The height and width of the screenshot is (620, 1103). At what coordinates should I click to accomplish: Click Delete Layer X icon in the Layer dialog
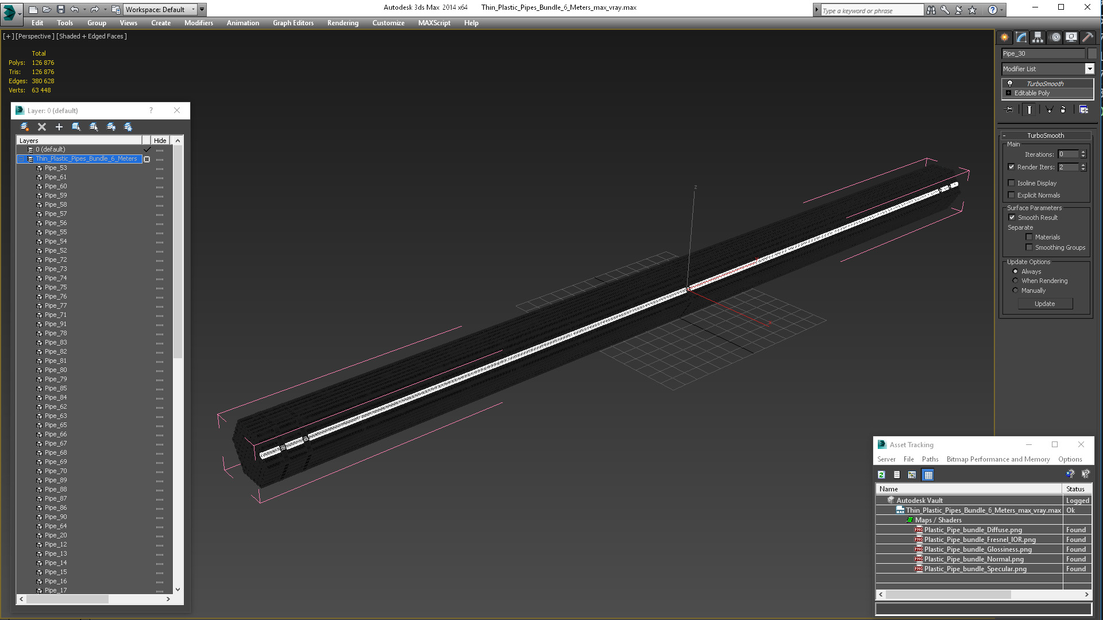[x=42, y=127]
